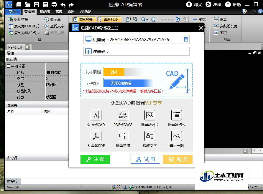This screenshot has width=263, height=194.
Task: Switch to the 高级 advanced tab
Action: point(59,12)
